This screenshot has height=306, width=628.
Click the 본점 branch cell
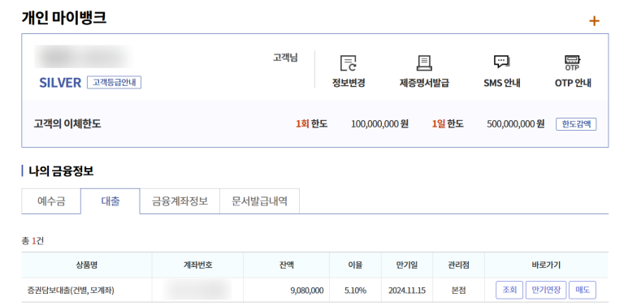point(458,291)
